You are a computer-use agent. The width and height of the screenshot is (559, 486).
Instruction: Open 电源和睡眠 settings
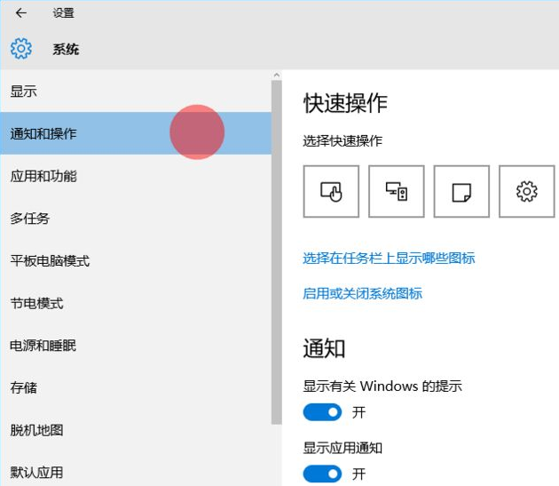43,346
